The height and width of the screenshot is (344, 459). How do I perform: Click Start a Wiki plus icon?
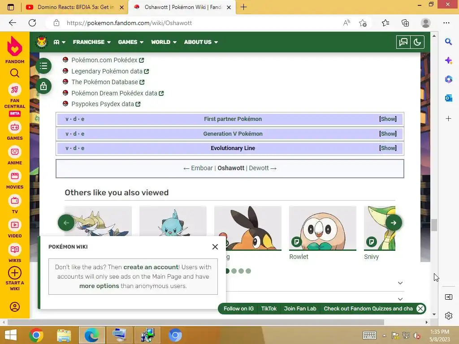(15, 273)
